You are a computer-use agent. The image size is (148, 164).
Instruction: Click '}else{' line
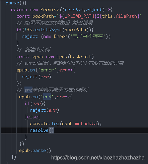coord(32,117)
